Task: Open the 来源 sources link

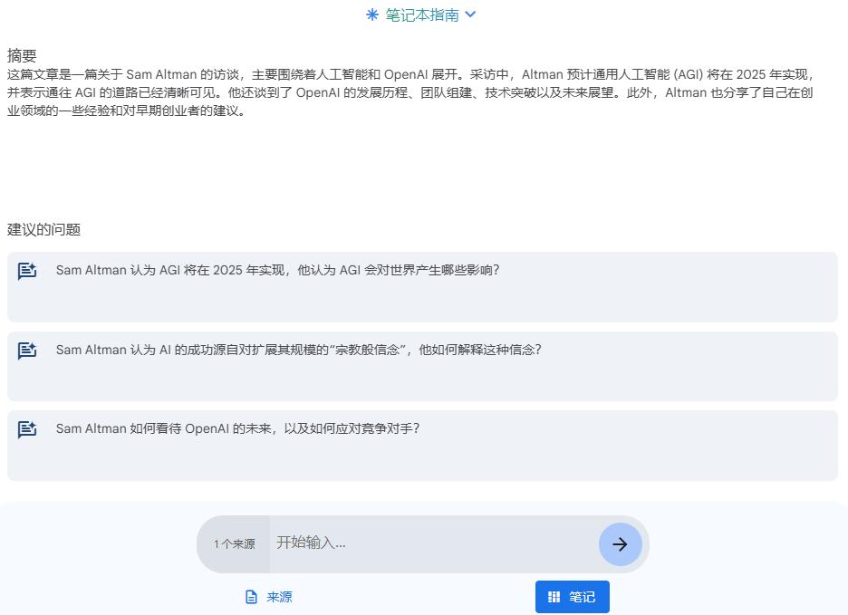Action: click(279, 597)
